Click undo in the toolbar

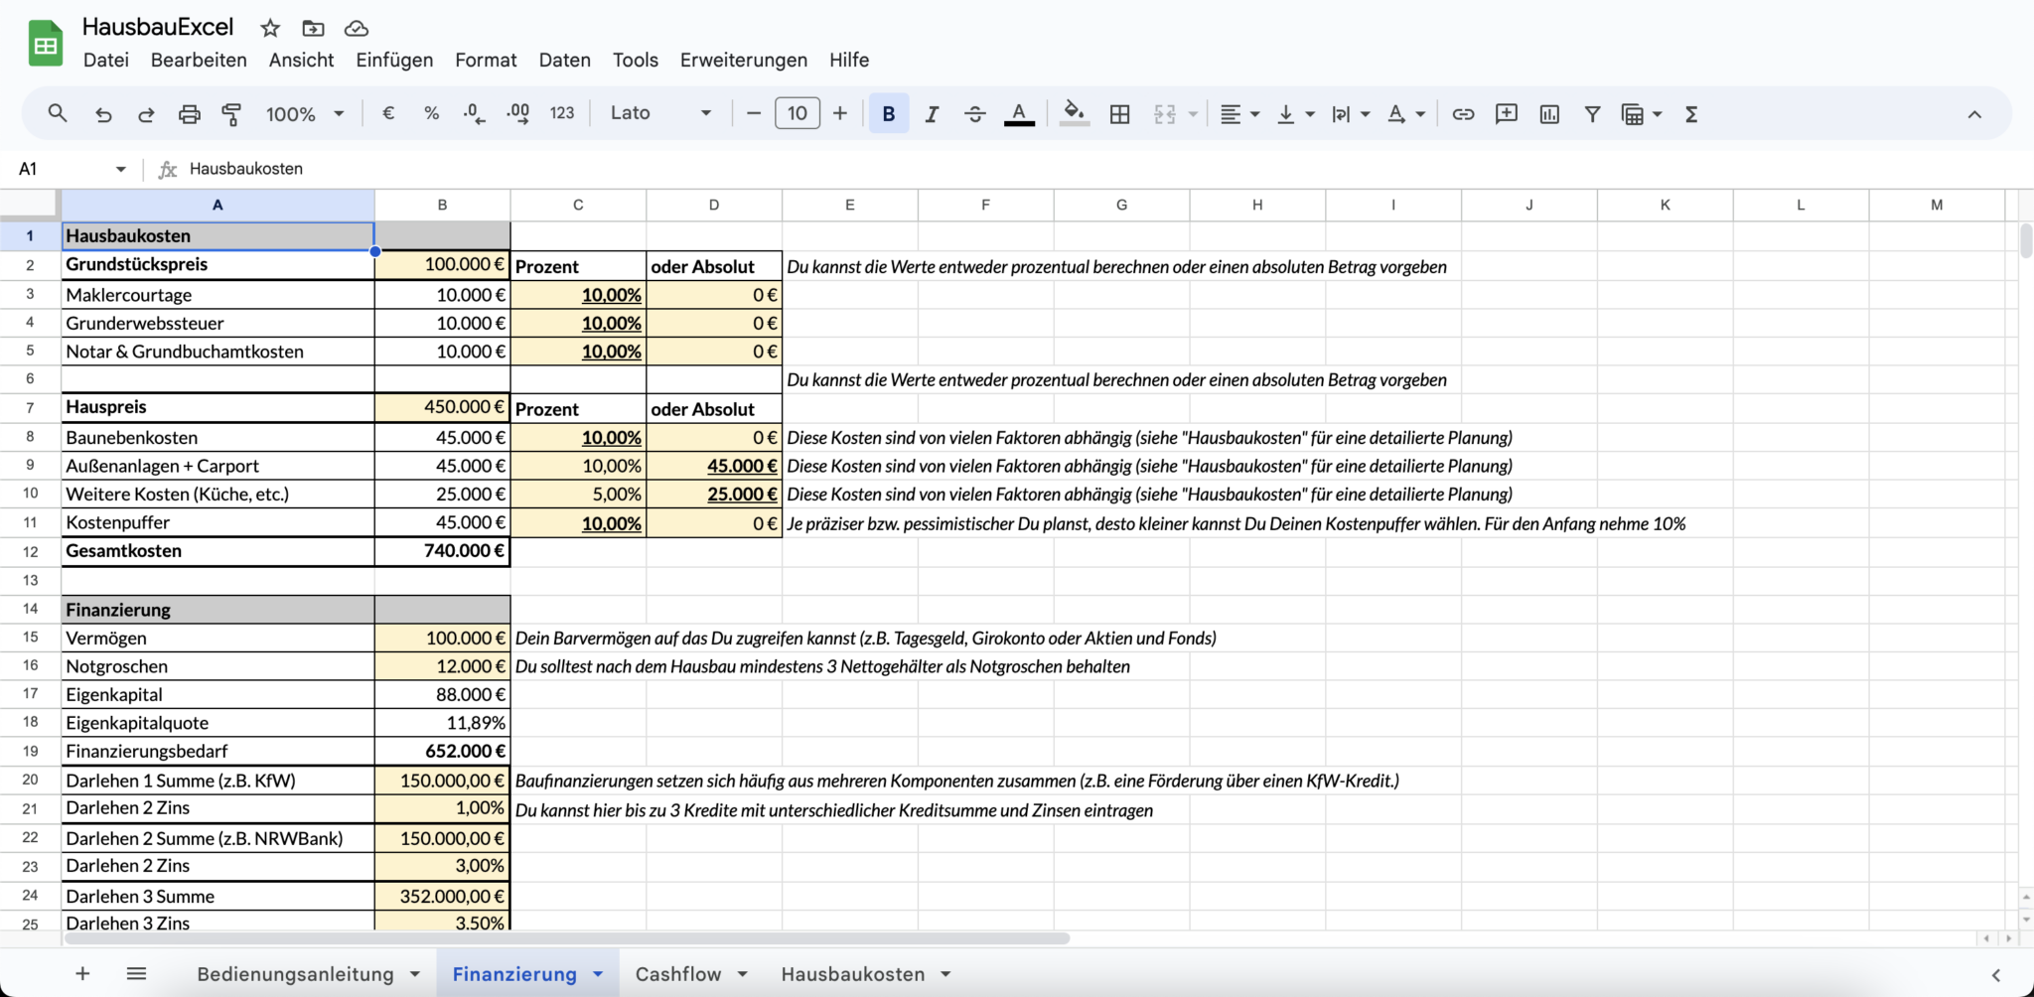pos(103,113)
